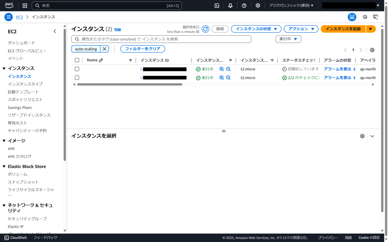Open the notifications bell

pyautogui.click(x=230, y=5)
